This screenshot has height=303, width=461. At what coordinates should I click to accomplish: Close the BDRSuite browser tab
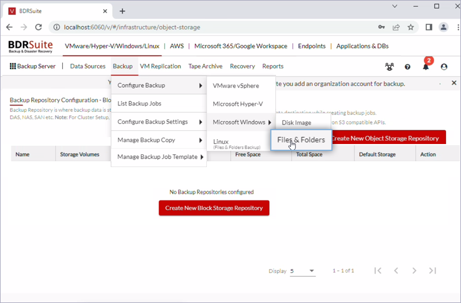tap(105, 11)
